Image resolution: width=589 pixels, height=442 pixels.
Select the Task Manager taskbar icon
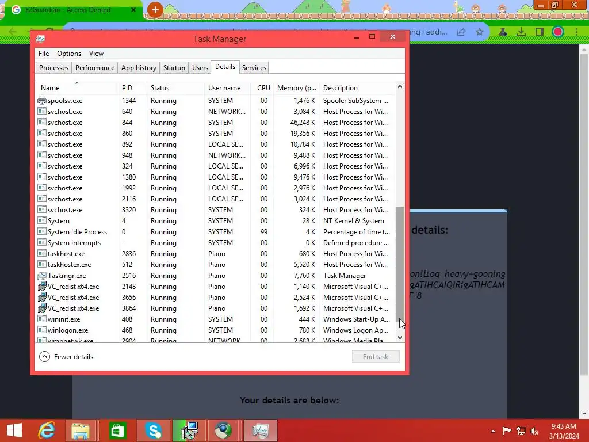pyautogui.click(x=261, y=430)
